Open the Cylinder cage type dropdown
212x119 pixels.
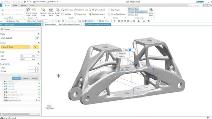pyautogui.click(x=20, y=29)
